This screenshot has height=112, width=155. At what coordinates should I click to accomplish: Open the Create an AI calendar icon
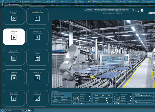pyautogui.click(x=14, y=78)
